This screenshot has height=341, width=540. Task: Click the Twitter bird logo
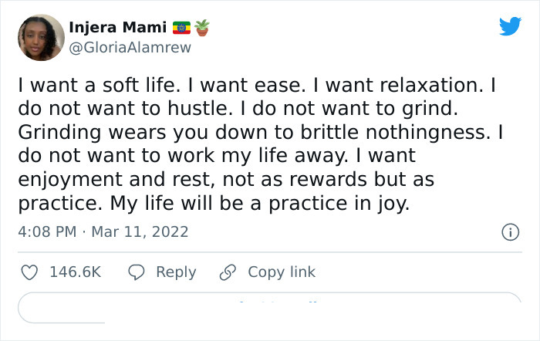coord(510,26)
